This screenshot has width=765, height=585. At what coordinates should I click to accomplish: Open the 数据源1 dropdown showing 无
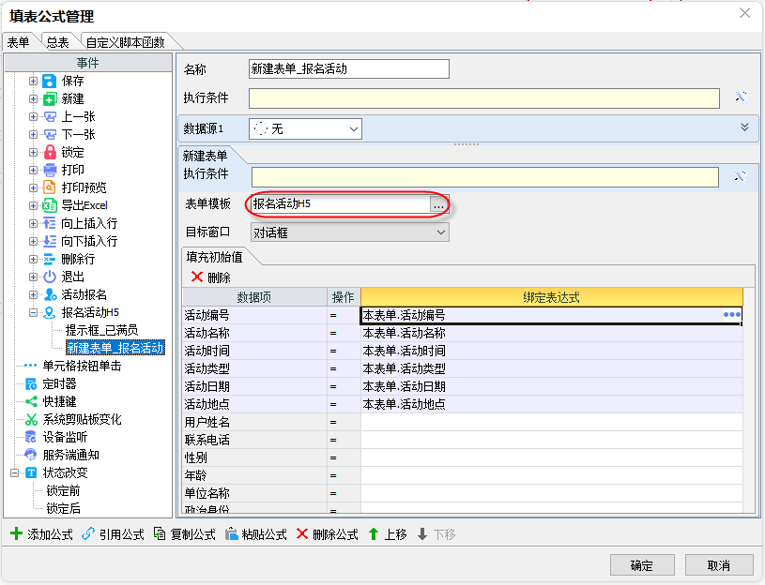[x=305, y=129]
